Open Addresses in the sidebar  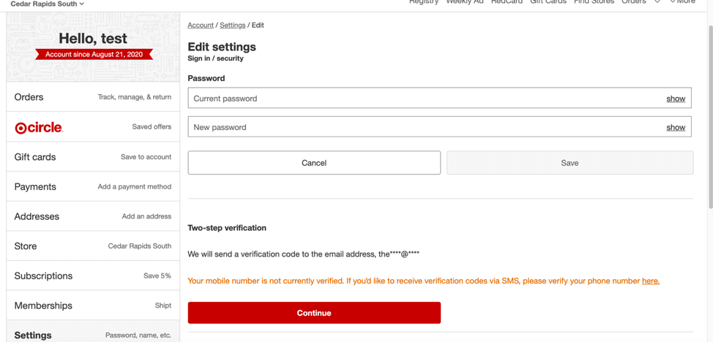92,217
